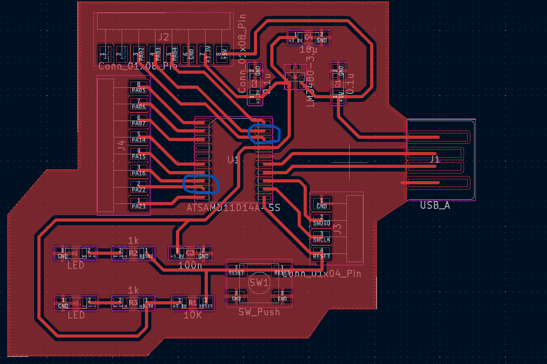Click J3 pad 4 RESET

click(x=321, y=253)
